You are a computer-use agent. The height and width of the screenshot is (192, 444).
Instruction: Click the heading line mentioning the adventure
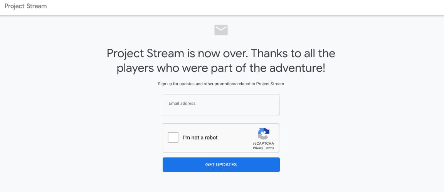(221, 68)
